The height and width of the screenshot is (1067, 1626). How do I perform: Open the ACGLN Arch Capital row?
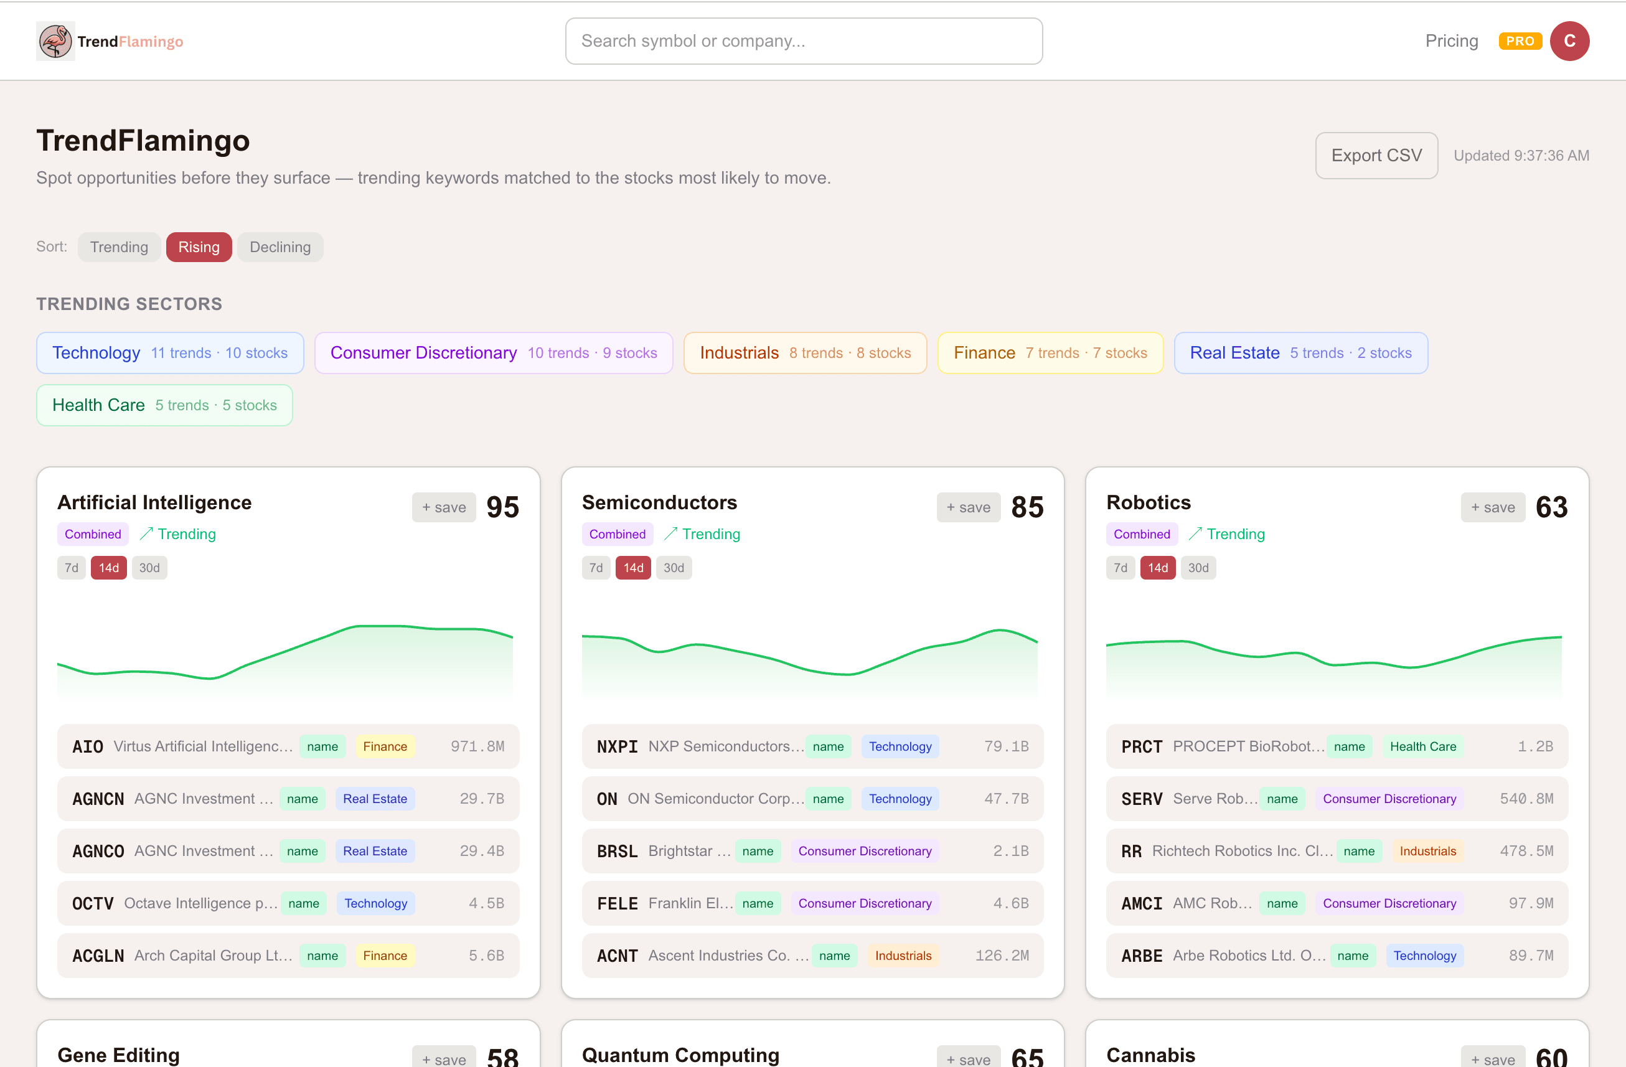(288, 955)
